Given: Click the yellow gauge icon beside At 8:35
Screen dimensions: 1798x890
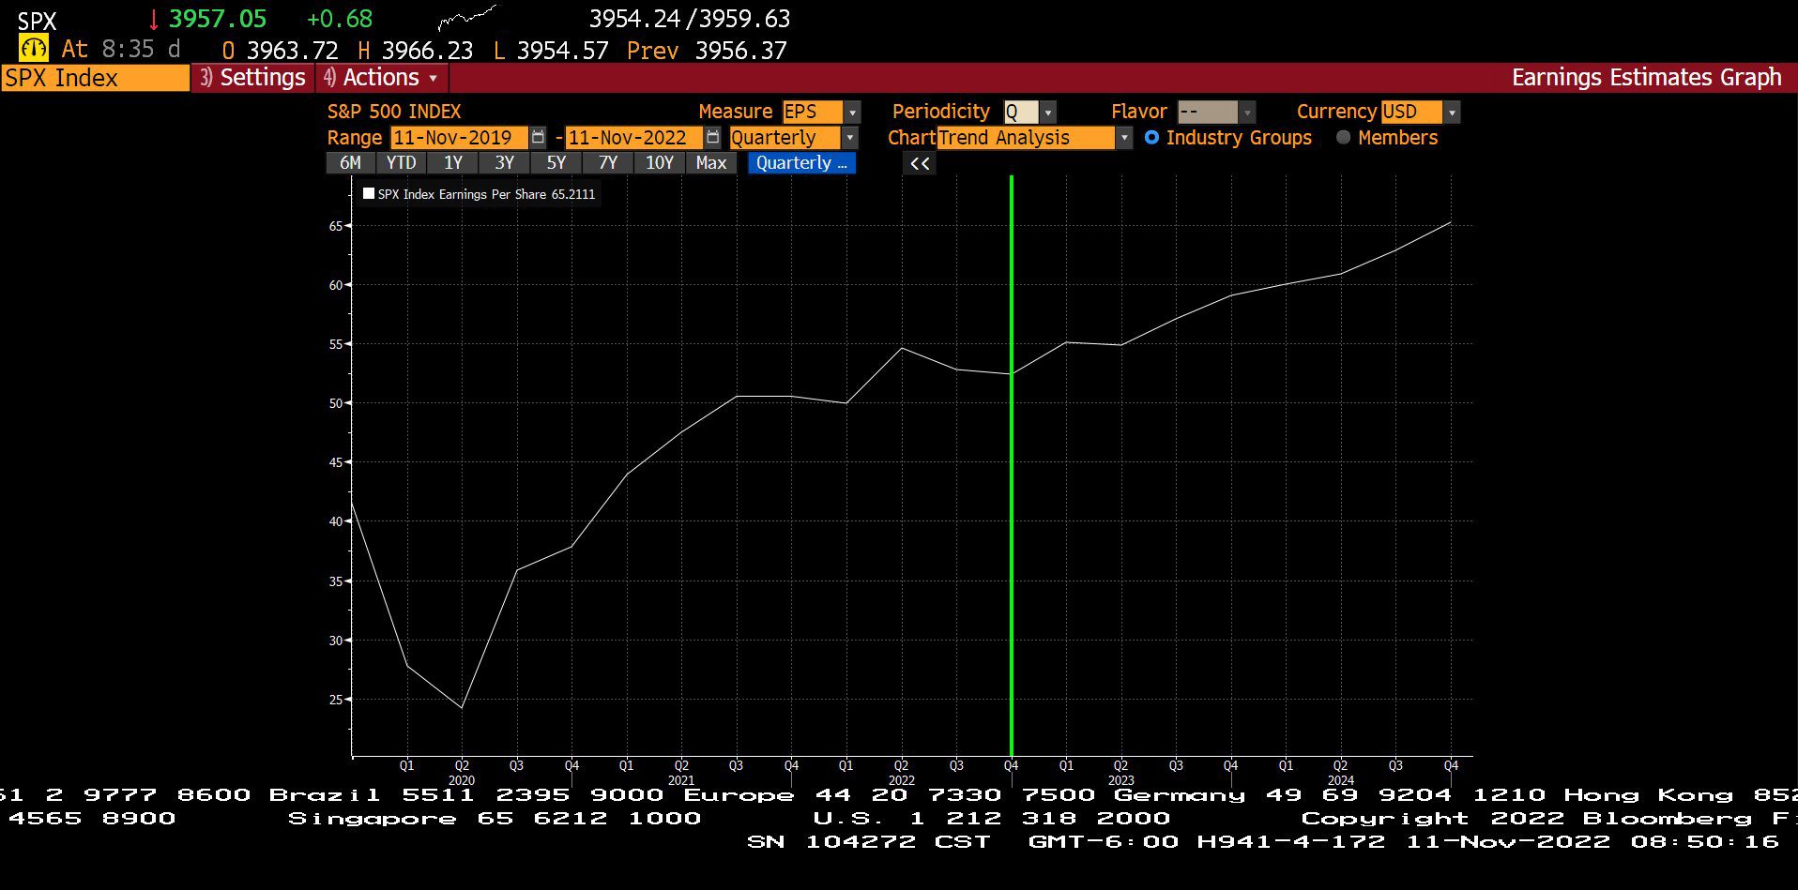Looking at the screenshot, I should tap(34, 49).
